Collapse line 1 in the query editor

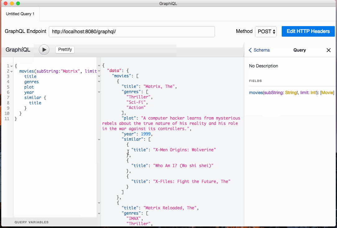pyautogui.click(x=11, y=66)
